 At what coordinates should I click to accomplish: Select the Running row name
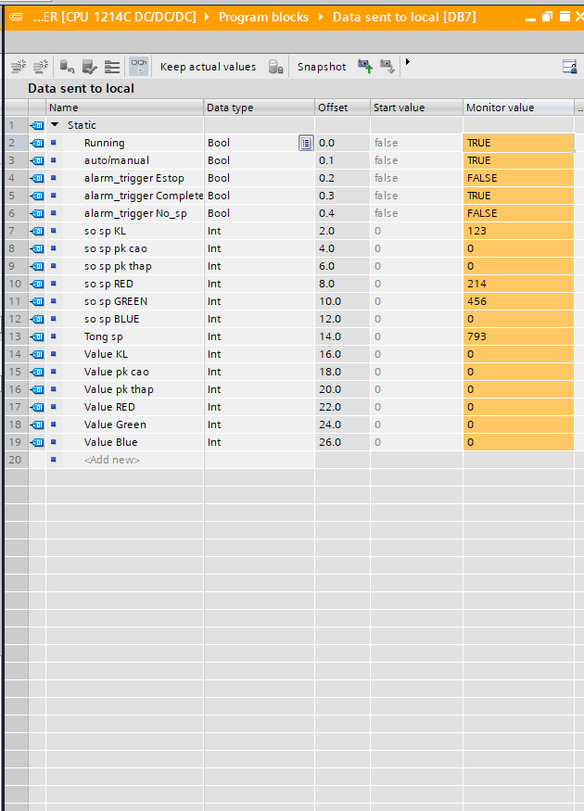tap(105, 143)
